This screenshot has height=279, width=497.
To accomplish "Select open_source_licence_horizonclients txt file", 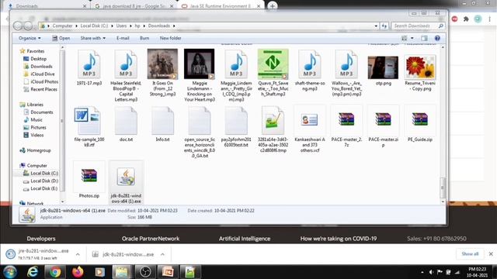I will [200, 121].
